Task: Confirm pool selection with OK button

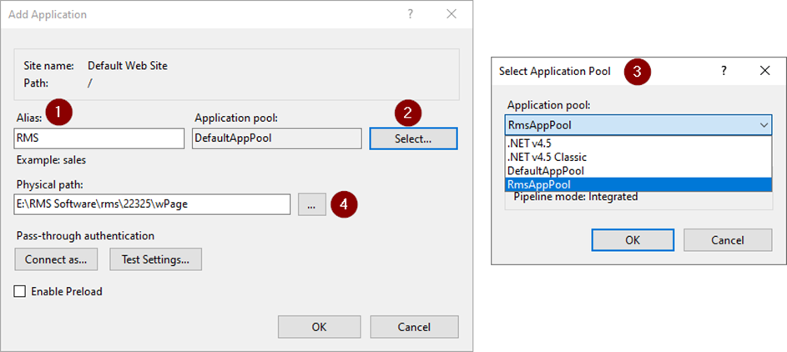Action: pos(633,240)
